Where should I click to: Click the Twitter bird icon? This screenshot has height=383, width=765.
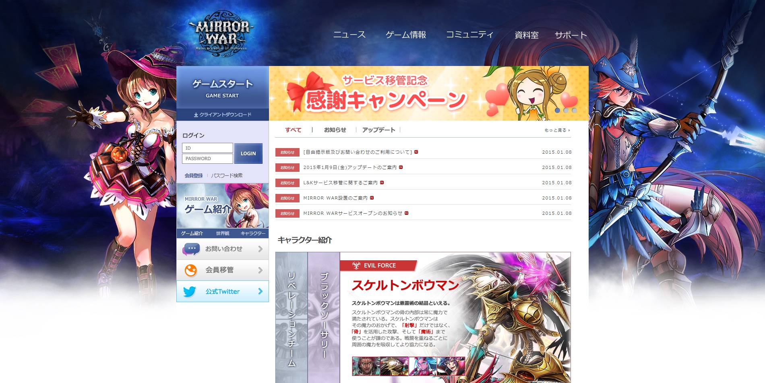[x=190, y=291]
